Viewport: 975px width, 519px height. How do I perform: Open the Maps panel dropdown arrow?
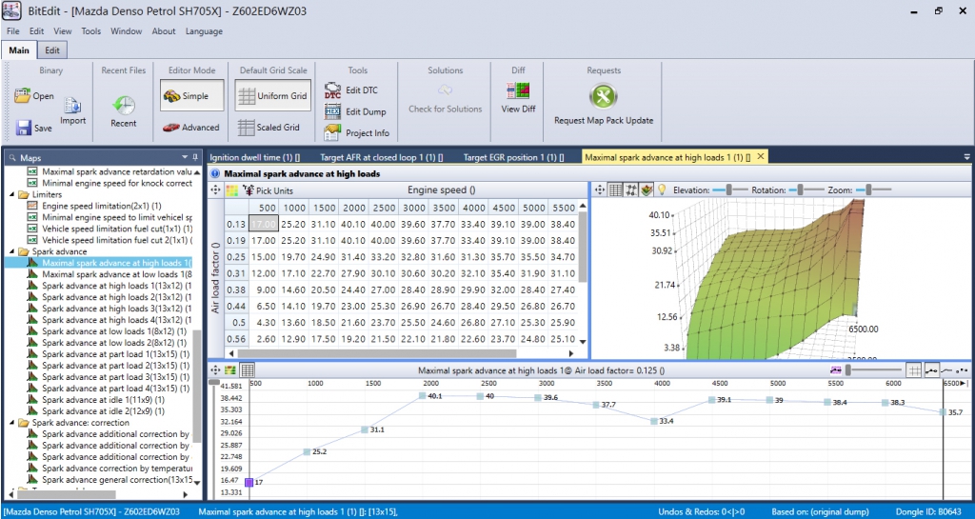tap(185, 157)
